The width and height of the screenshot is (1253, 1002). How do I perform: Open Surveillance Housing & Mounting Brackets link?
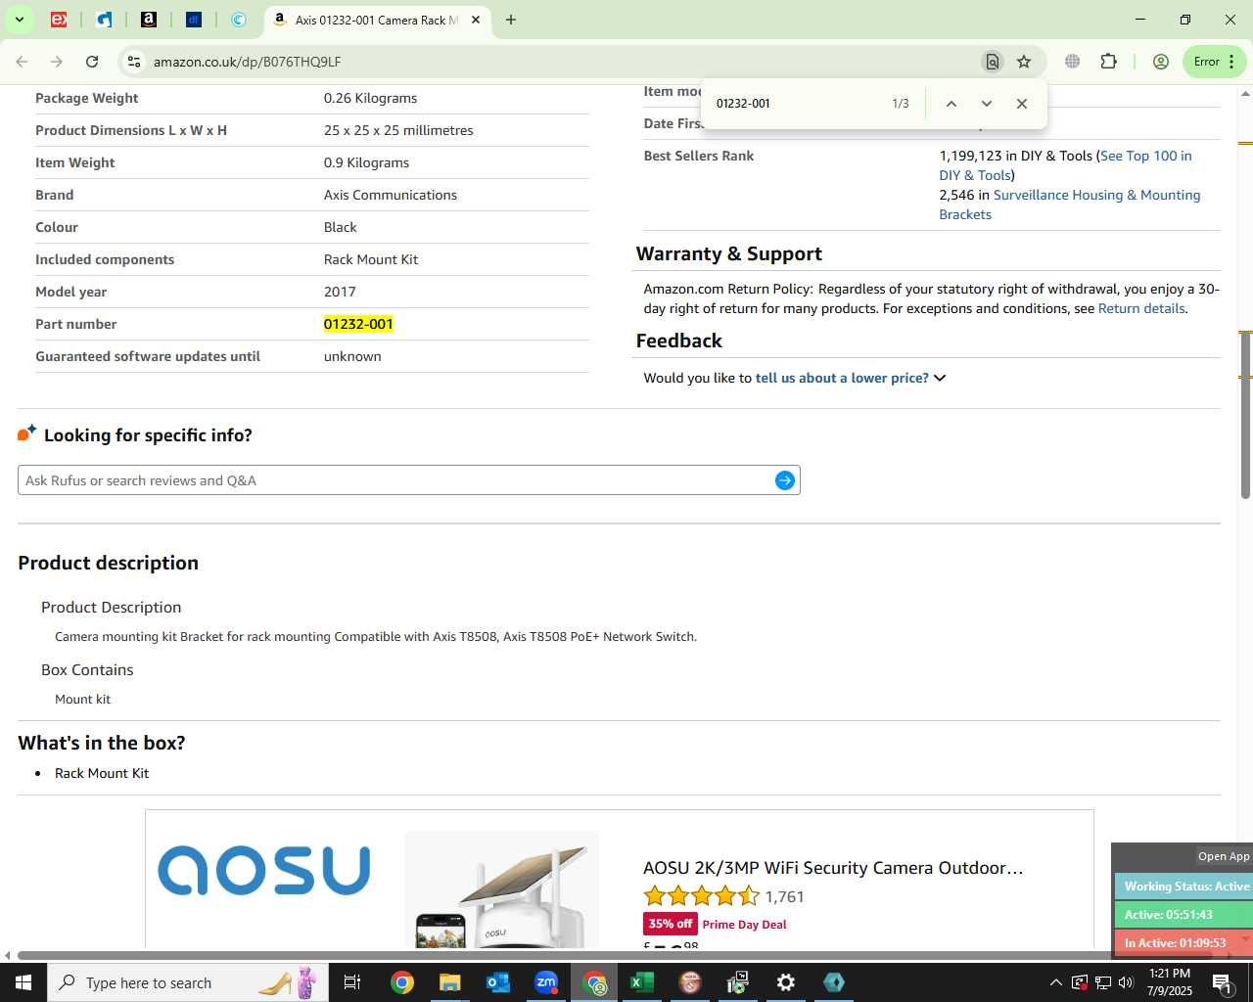point(1070,205)
